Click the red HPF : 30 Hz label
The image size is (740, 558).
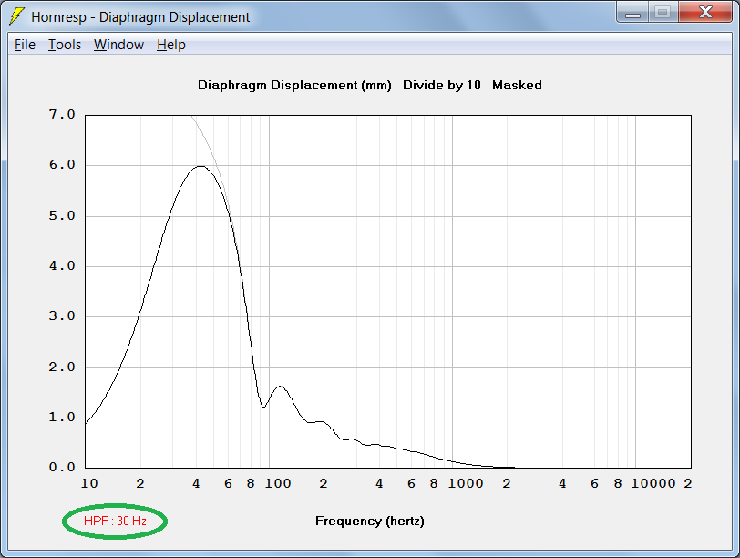point(115,521)
